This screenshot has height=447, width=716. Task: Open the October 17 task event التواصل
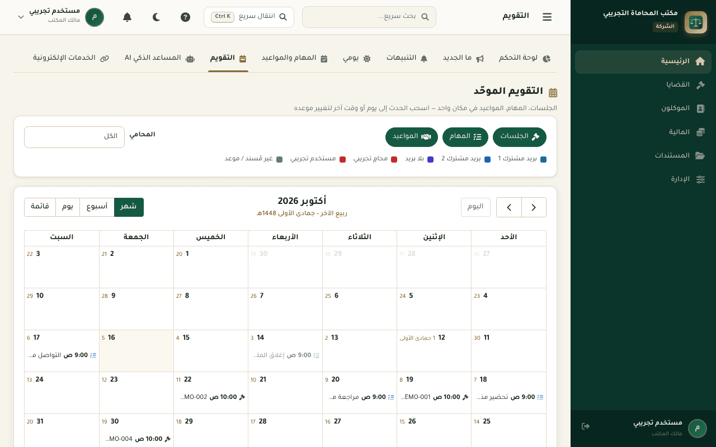click(x=62, y=355)
